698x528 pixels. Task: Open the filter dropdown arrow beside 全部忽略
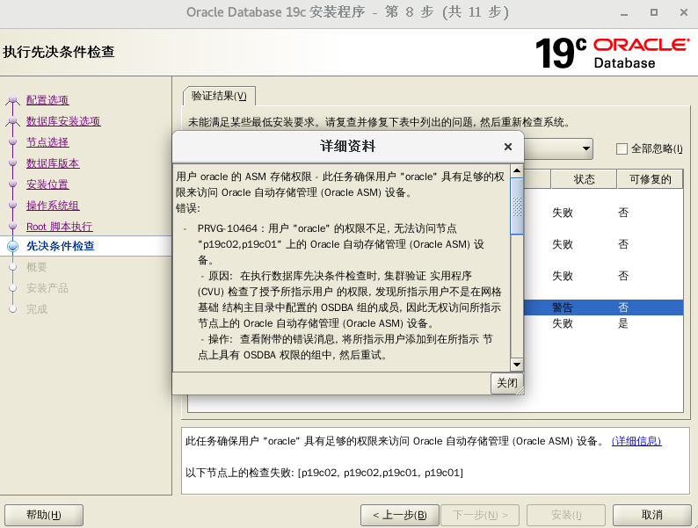[x=586, y=148]
